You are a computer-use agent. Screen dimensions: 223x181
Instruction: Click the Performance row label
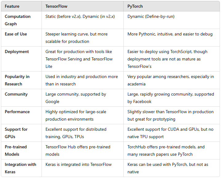tap(17, 112)
